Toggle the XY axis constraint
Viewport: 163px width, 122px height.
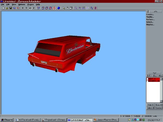[30, 8]
